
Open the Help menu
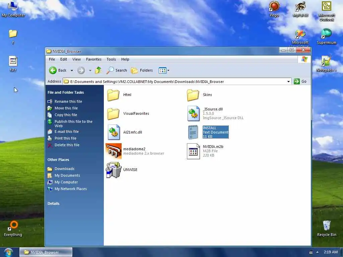tap(125, 59)
